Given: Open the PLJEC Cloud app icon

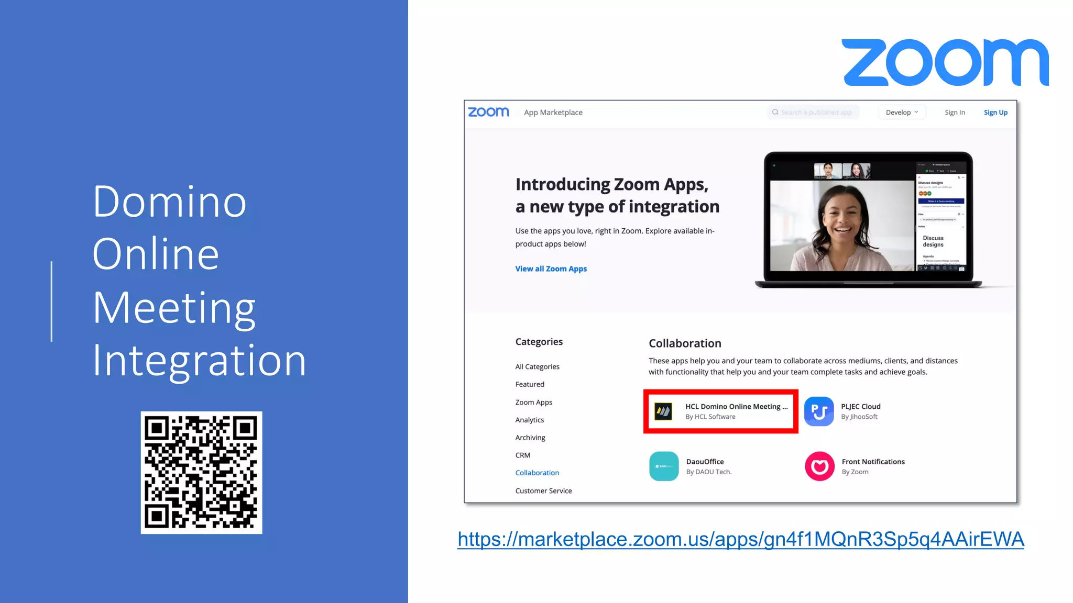Looking at the screenshot, I should coord(819,411).
